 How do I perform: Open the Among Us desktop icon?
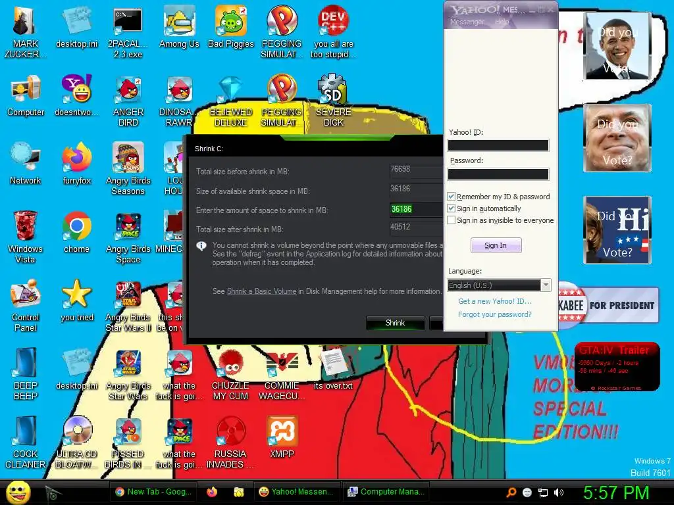[179, 26]
